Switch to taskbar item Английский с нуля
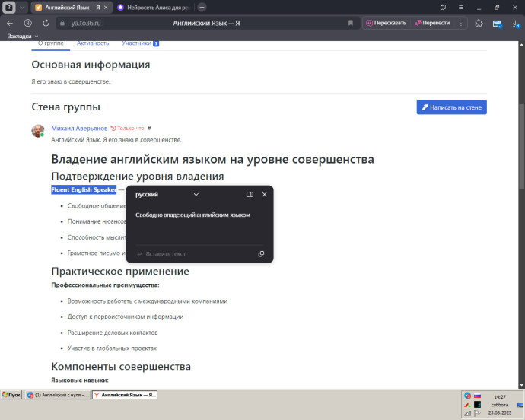 [x=58, y=395]
